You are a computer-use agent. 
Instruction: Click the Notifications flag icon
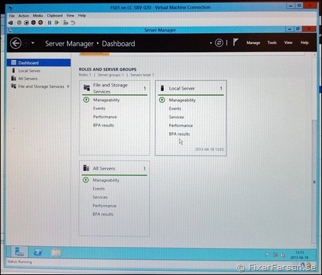click(x=235, y=42)
